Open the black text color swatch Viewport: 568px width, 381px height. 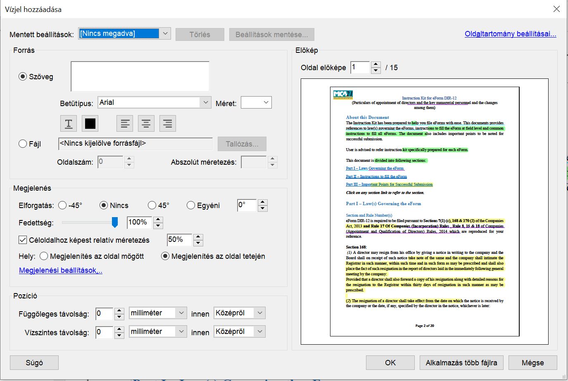[90, 123]
